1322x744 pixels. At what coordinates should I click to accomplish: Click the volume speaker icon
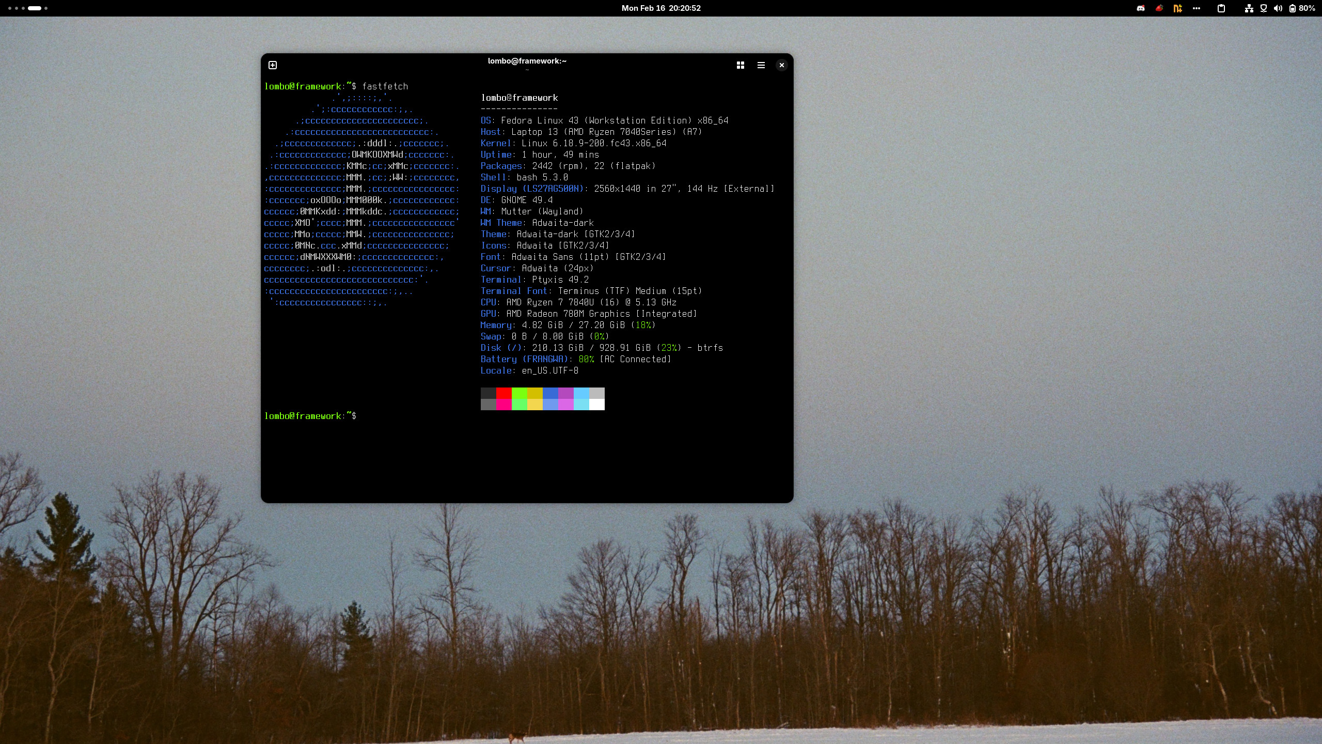pos(1278,8)
